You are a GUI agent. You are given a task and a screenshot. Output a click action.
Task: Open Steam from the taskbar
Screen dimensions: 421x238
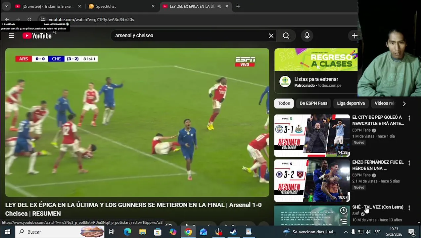point(233,232)
